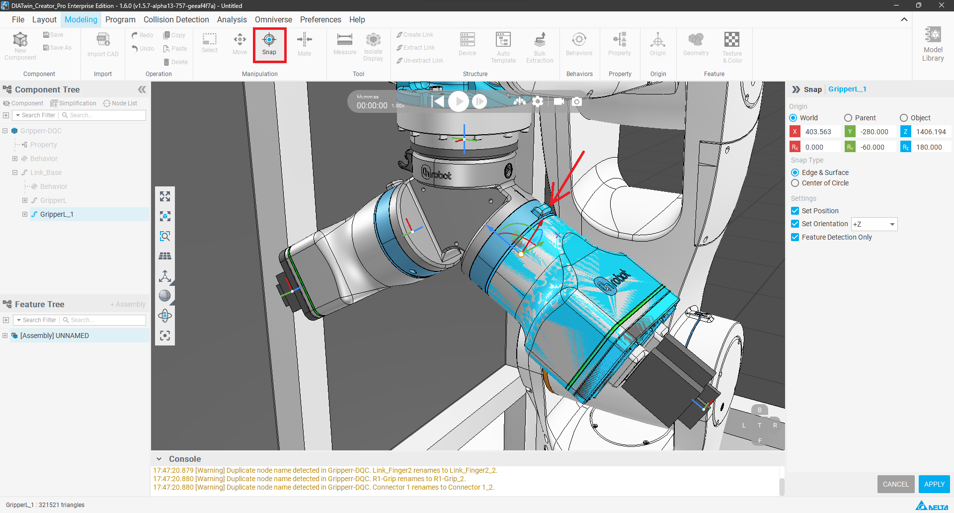Screen dimensions: 954x513
Task: Open the Omniverse tab
Action: (273, 19)
